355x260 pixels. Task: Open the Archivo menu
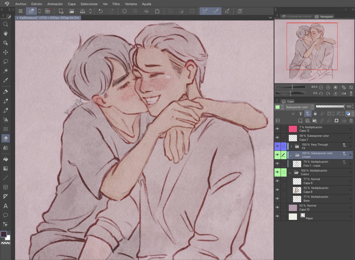coord(21,4)
